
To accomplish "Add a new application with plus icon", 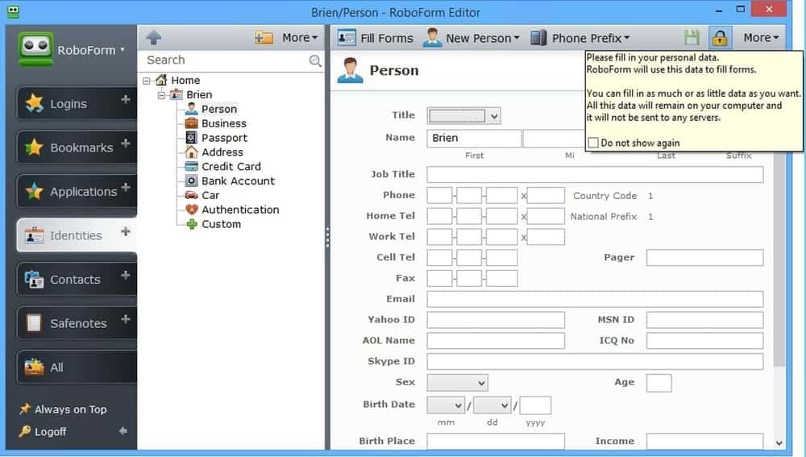I will (x=126, y=187).
